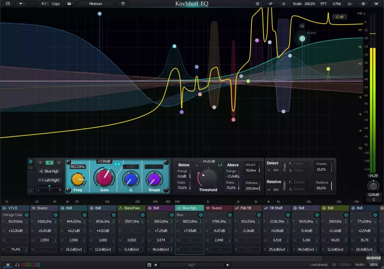Click the magenta Gain knob
Screen dimensions: 384x269
click(103, 178)
